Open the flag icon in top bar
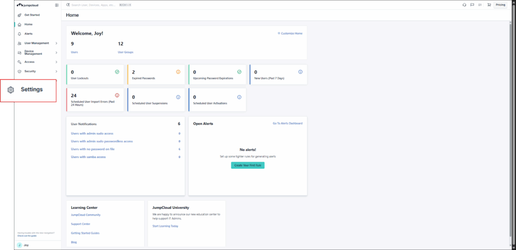The height and width of the screenshot is (250, 516). tap(472, 5)
